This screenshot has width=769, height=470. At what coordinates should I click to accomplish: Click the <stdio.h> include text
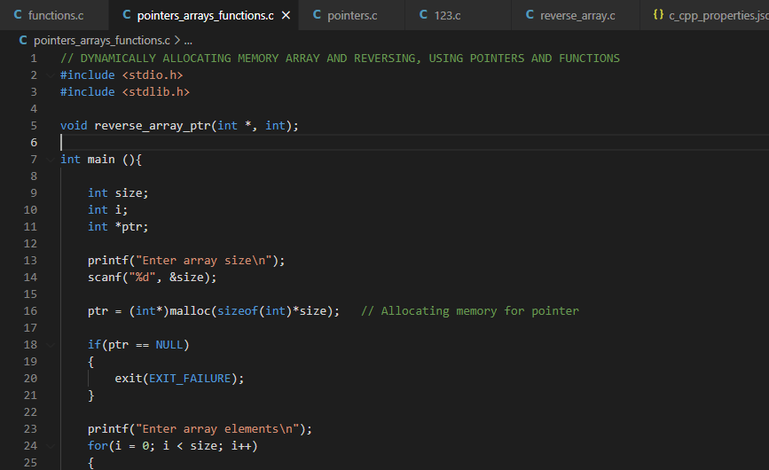click(153, 75)
